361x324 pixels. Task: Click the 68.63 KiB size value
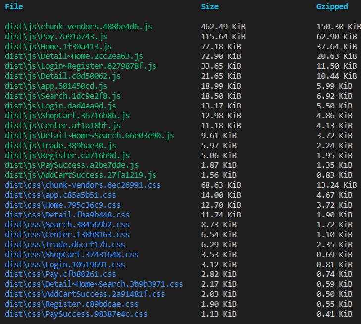pyautogui.click(x=221, y=185)
